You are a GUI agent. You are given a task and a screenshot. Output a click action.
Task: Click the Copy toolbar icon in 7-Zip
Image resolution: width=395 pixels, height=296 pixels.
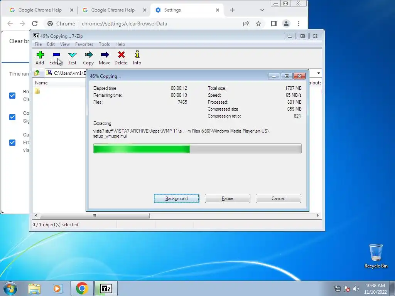pos(88,58)
